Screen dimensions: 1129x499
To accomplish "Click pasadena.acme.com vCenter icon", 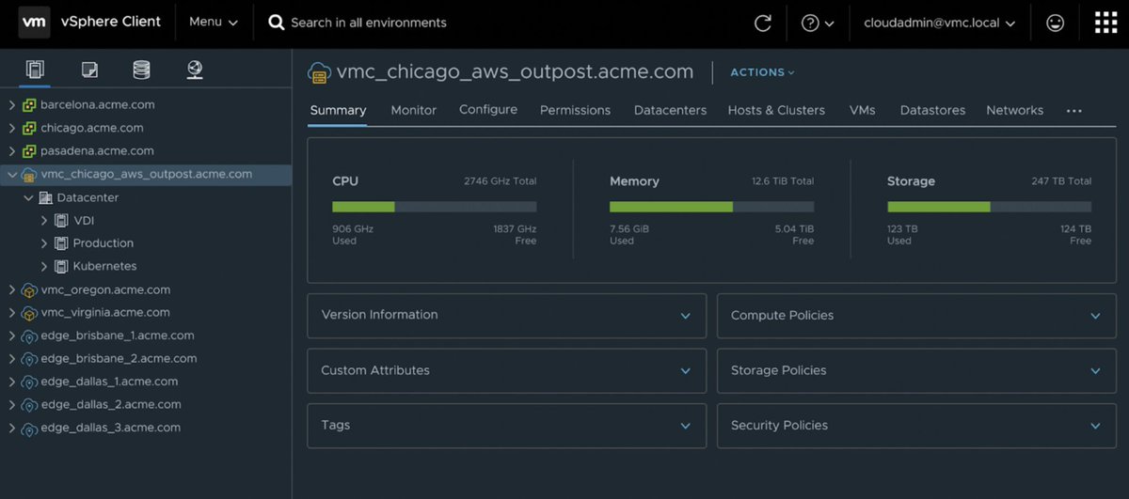I will click(x=29, y=150).
